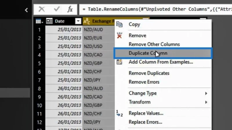232x130 pixels.
Task: Click NZD/JPY cell in row 7
Action: click(99, 80)
